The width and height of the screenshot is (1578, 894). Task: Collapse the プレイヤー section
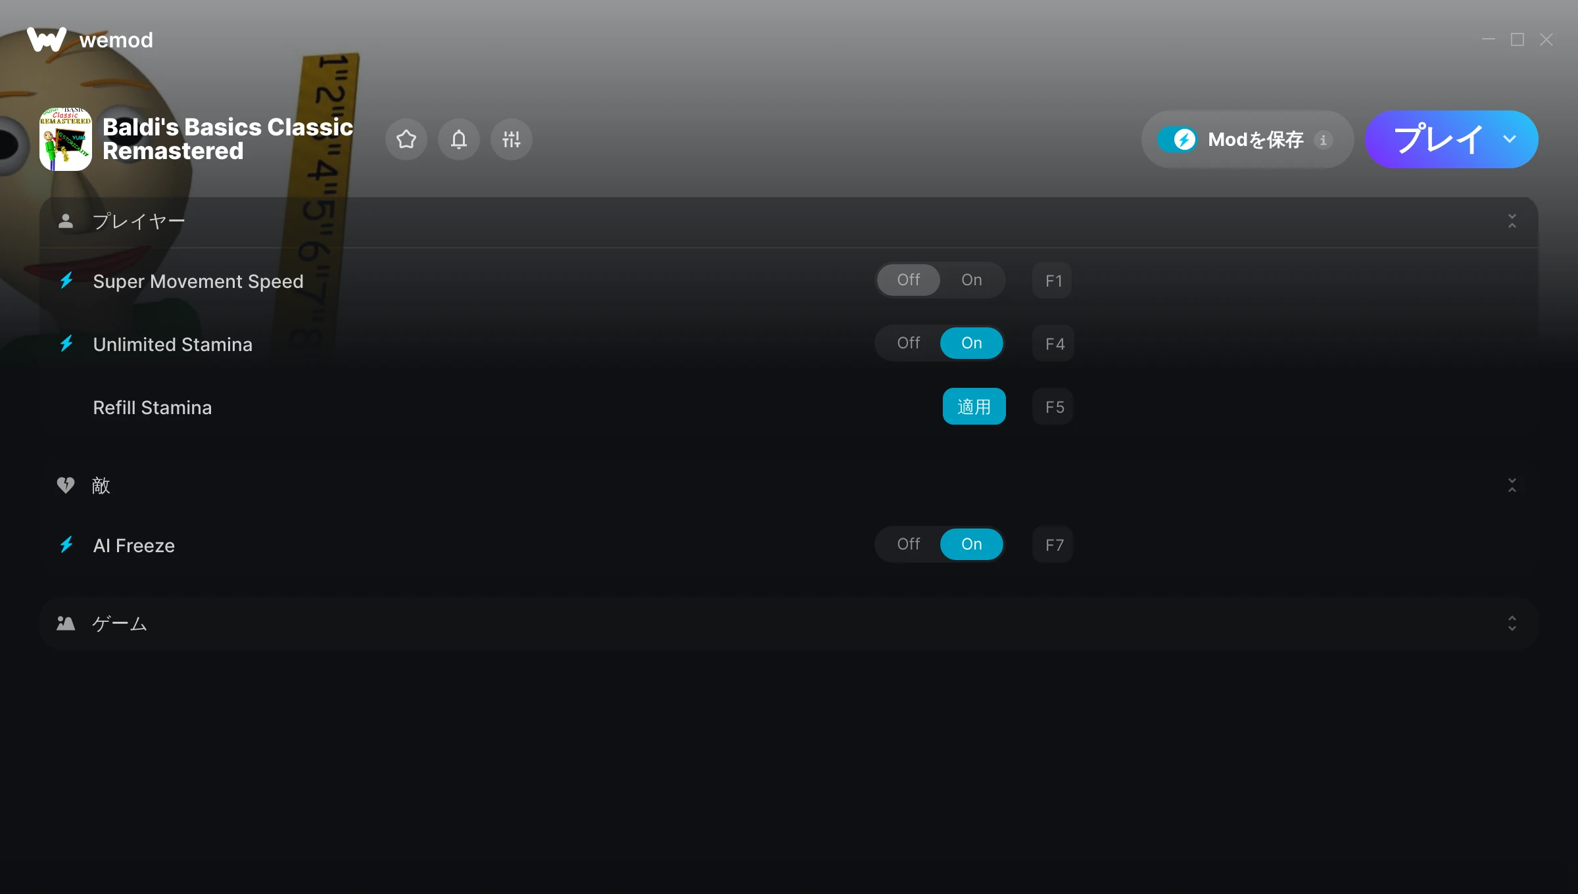[1512, 221]
